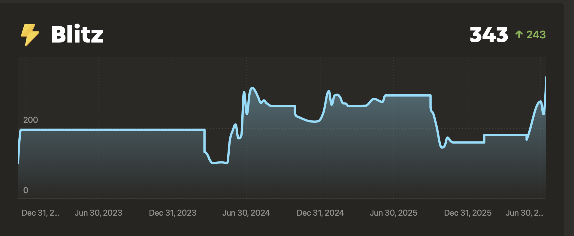The image size is (574, 236).
Task: Click the truncated last Jun 30 date label
Action: coord(524,213)
